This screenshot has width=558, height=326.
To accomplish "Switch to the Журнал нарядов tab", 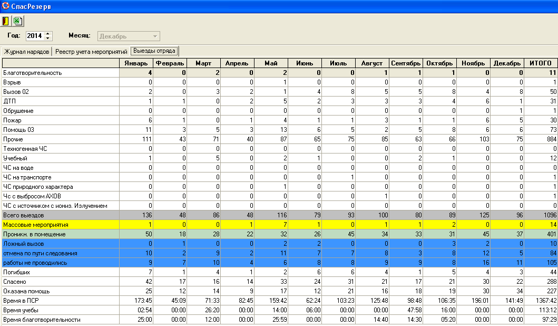I will 26,52.
